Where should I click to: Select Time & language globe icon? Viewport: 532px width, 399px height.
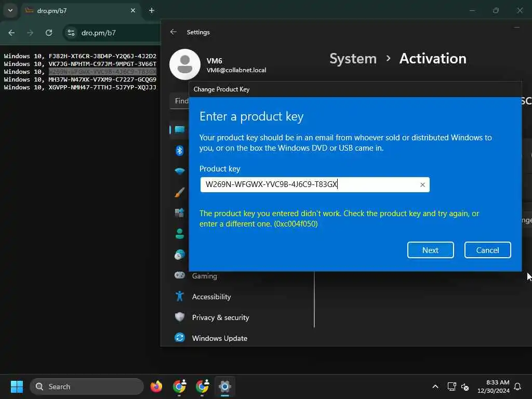click(x=179, y=255)
